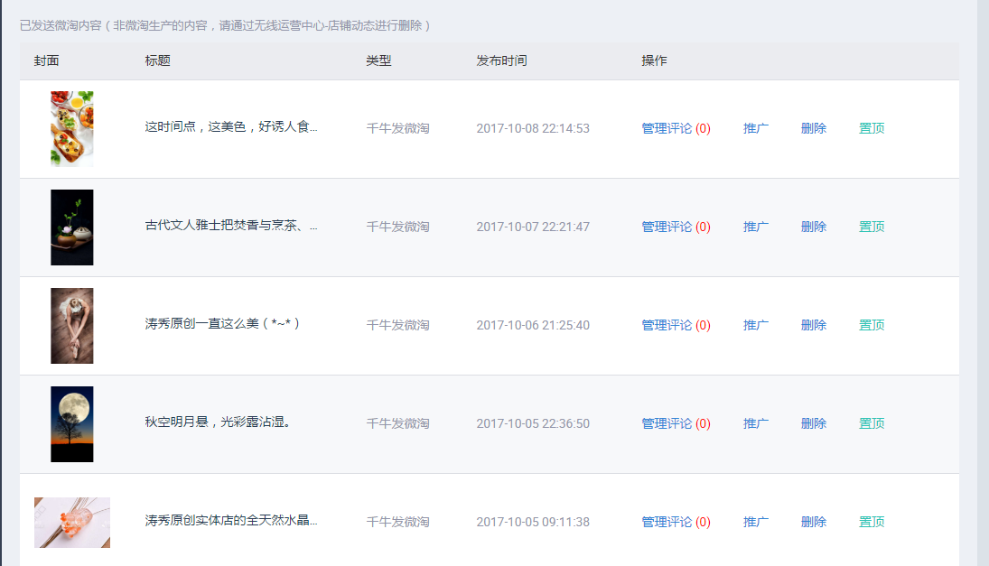Screen dimensions: 989x566
Task: Pin the 2017-10-08 post with 置顶
Action: pos(871,128)
